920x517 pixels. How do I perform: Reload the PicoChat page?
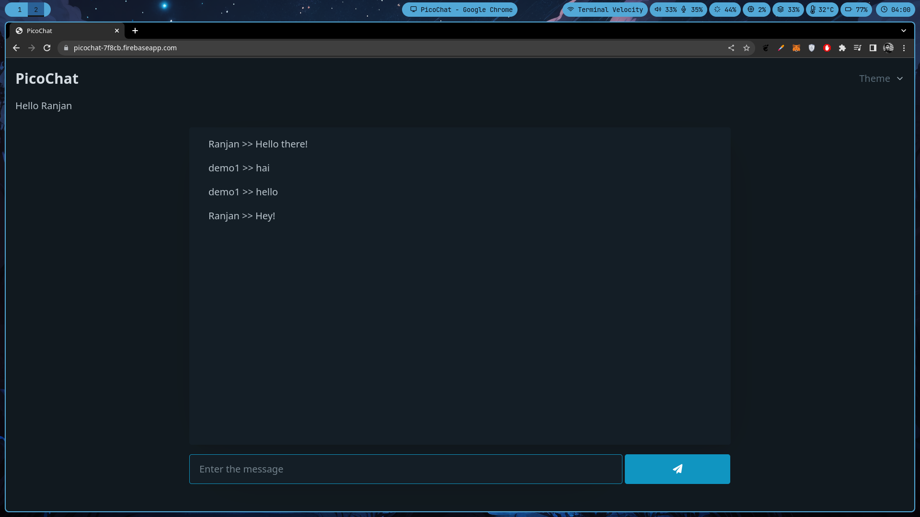pyautogui.click(x=47, y=48)
